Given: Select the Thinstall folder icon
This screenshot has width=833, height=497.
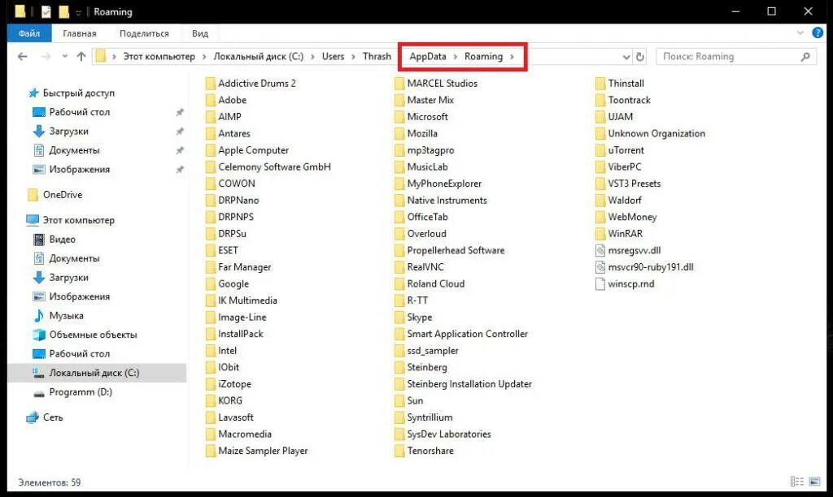Looking at the screenshot, I should tap(600, 84).
